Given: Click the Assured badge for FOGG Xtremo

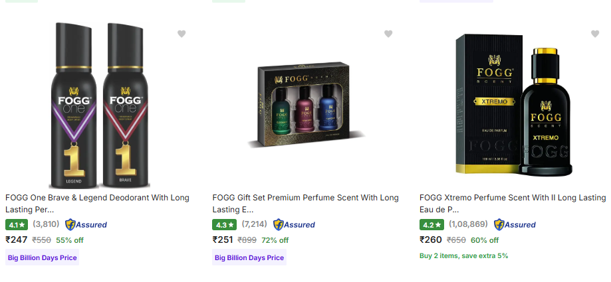Looking at the screenshot, I should (515, 224).
